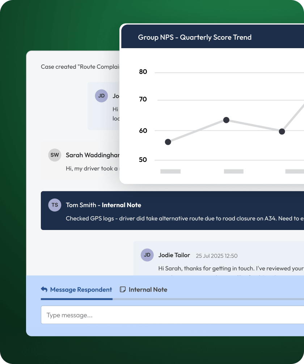
Task: Click the Case created Route Complaint text
Action: [x=80, y=67]
